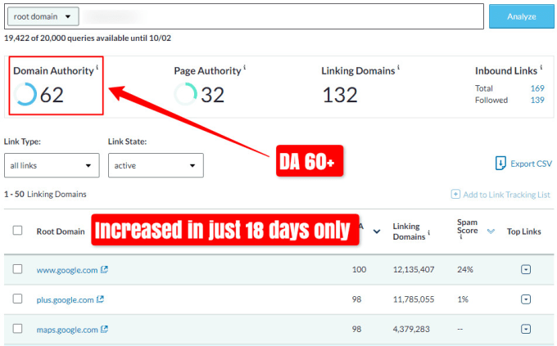
Task: Expand Top Links for plus.google.com
Action: pos(526,299)
